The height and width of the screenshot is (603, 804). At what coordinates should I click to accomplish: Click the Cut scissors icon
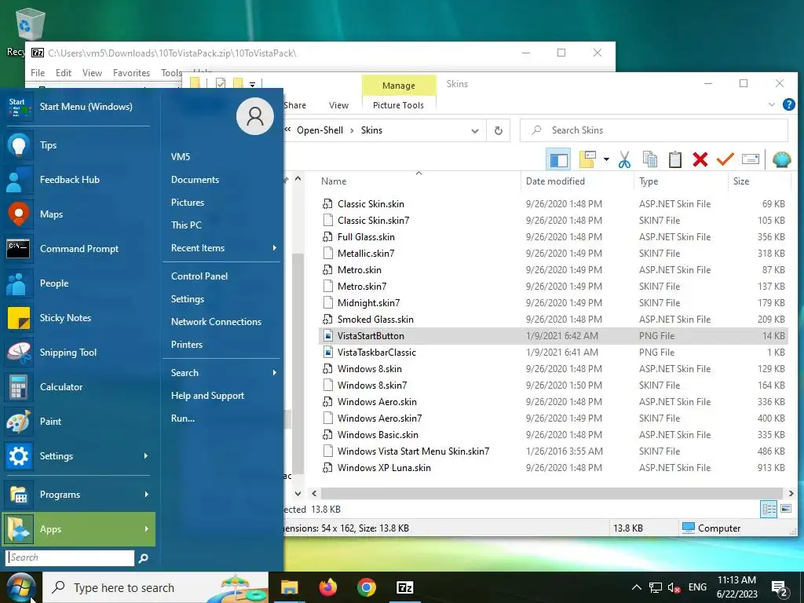point(624,160)
